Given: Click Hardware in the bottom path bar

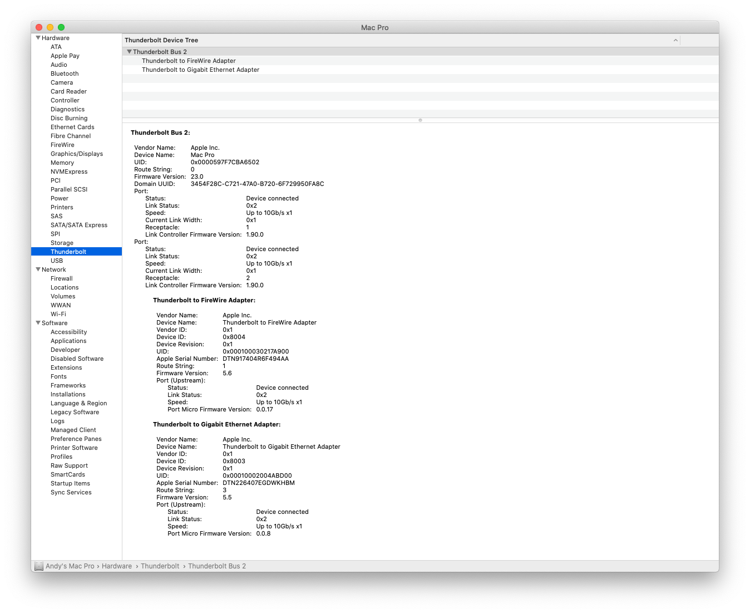Looking at the screenshot, I should pos(117,566).
